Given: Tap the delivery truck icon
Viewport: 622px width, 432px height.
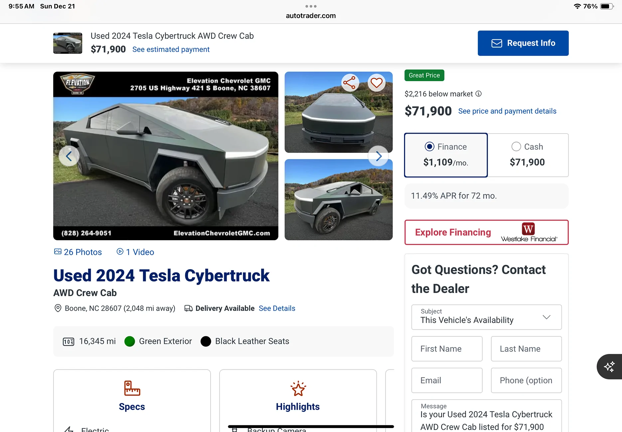Looking at the screenshot, I should tap(189, 308).
